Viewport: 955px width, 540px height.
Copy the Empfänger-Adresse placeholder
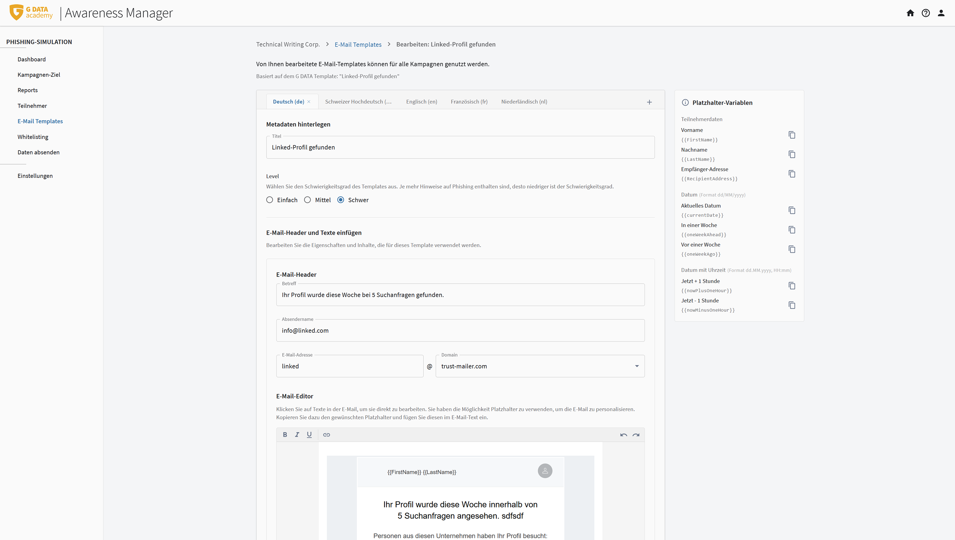click(792, 174)
